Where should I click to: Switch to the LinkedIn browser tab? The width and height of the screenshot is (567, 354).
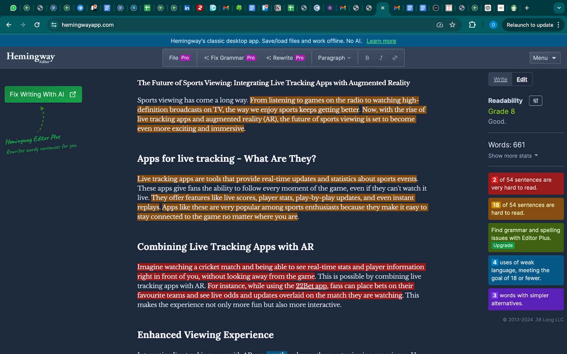187,8
